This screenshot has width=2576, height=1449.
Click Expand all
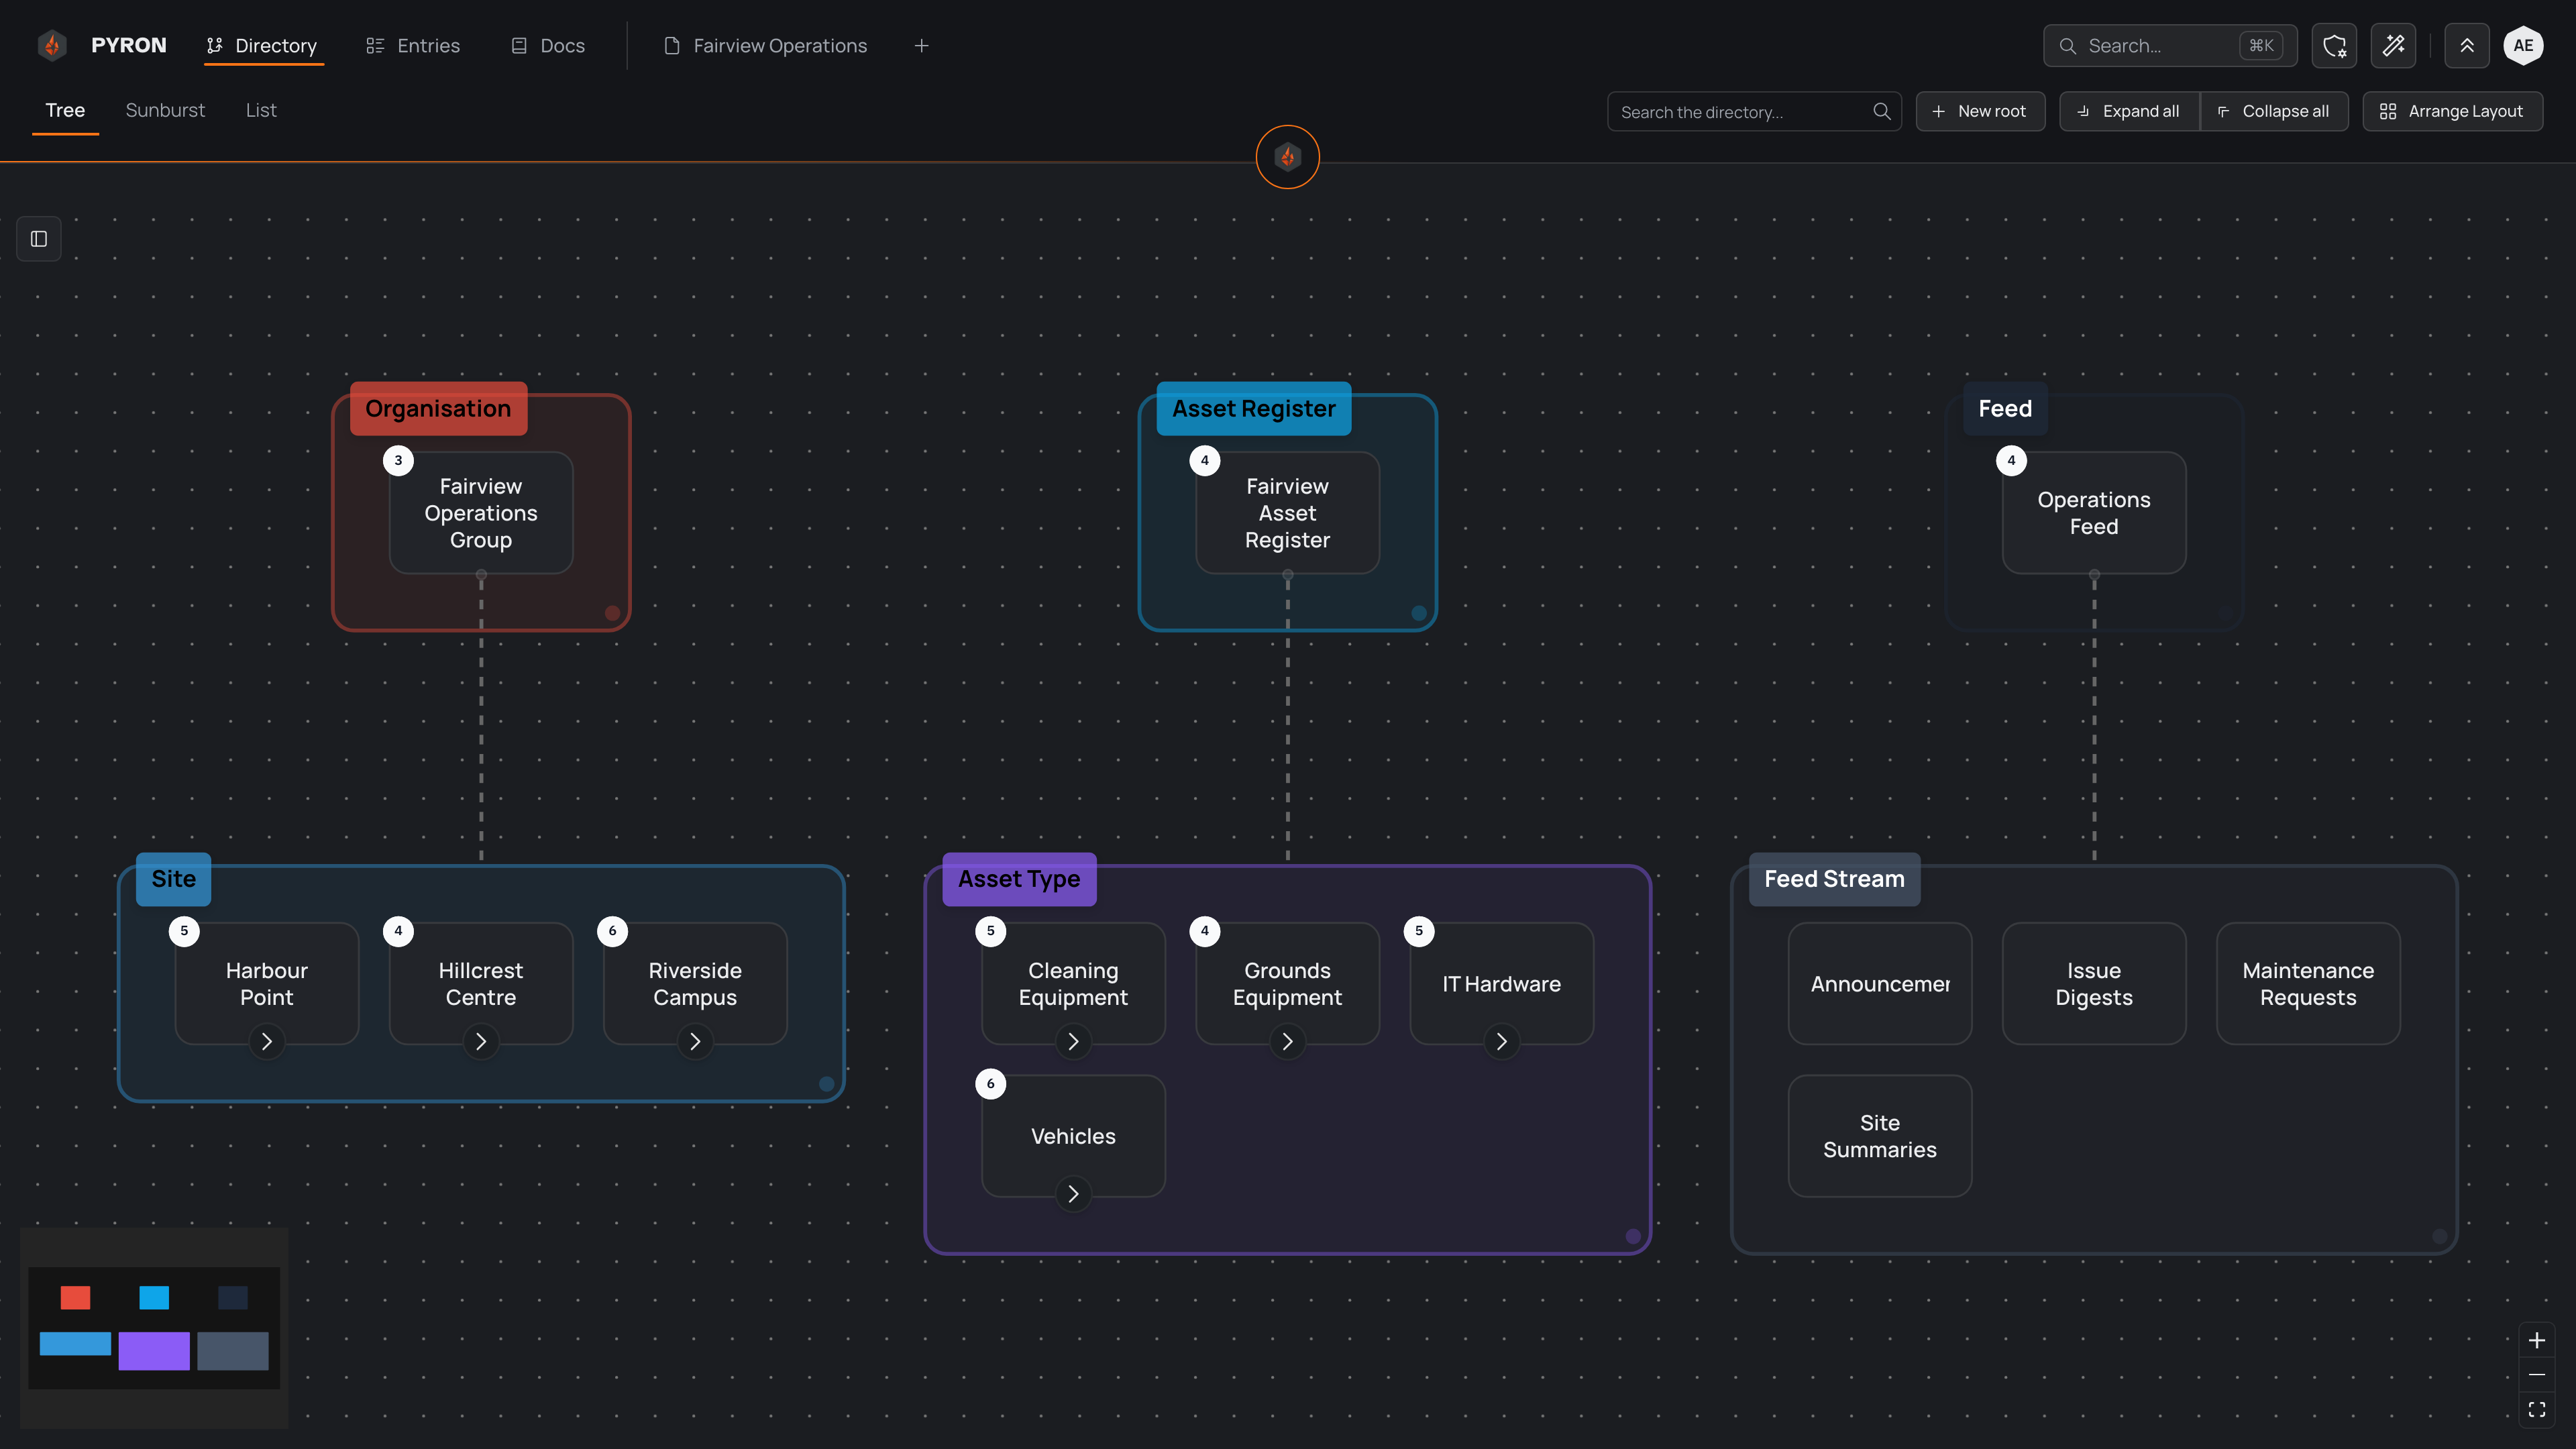[x=2130, y=111]
